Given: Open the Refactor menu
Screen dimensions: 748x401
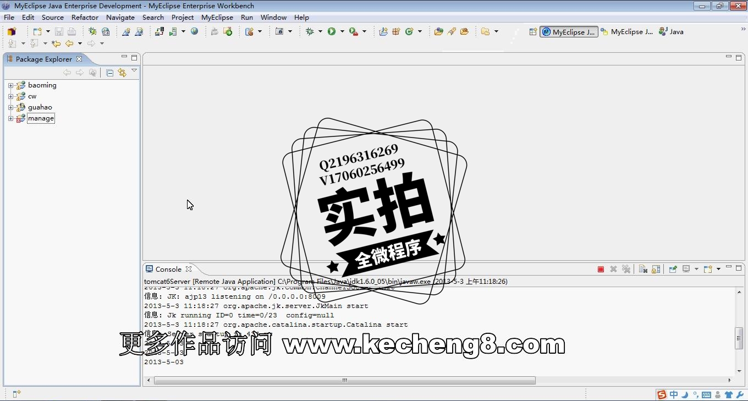Looking at the screenshot, I should pos(85,17).
